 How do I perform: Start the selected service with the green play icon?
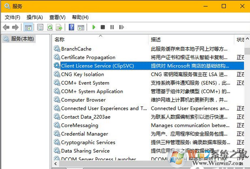point(94,27)
